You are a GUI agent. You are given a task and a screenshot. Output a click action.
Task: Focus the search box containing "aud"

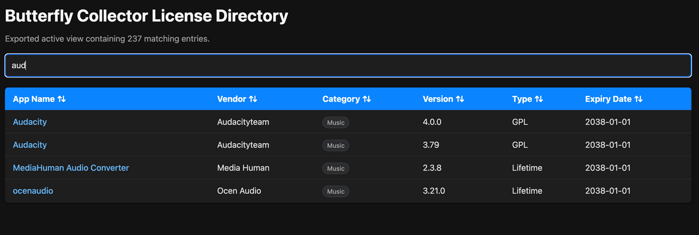348,66
